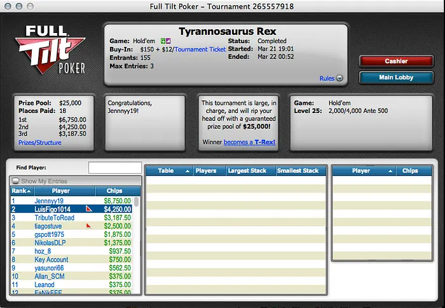
Task: Sort player list by Rank column
Action: 21,191
